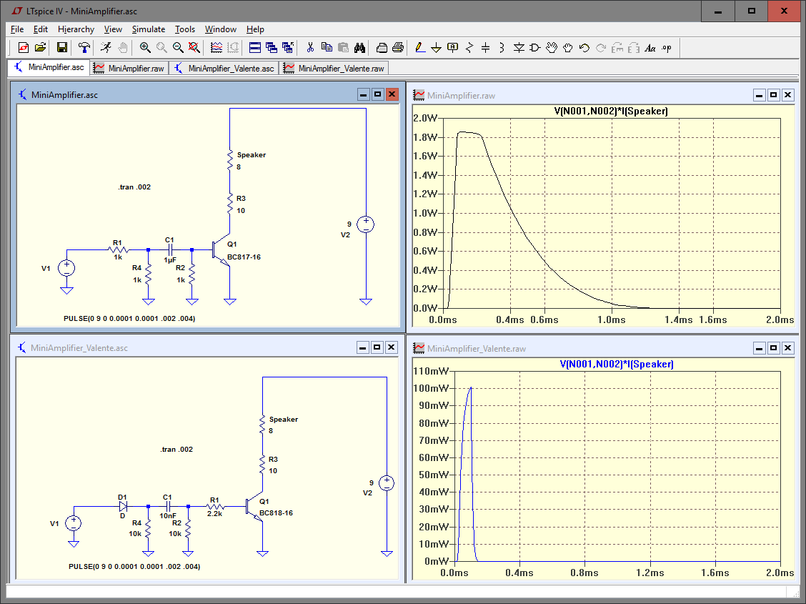Click the Save floppy disk icon
The width and height of the screenshot is (806, 604).
pos(62,48)
